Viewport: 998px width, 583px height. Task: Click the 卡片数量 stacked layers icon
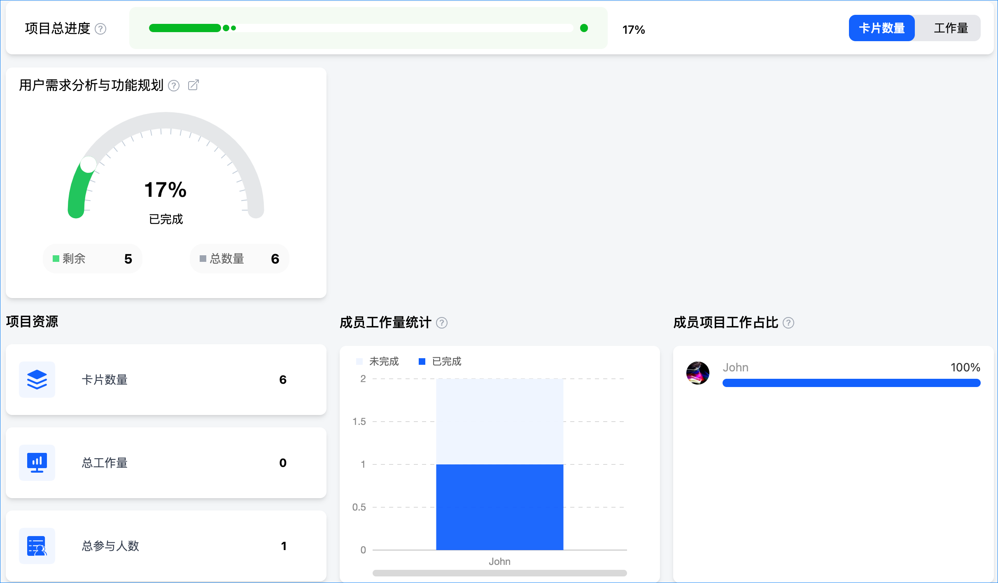[x=37, y=380]
